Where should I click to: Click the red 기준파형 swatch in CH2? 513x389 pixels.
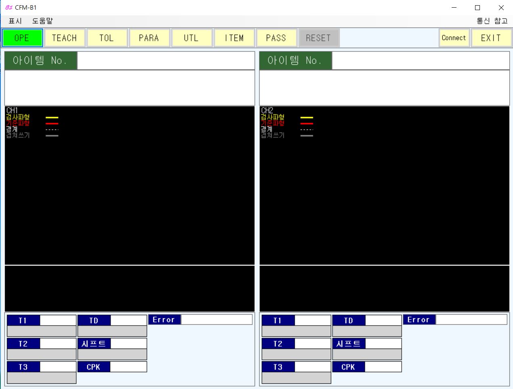[x=307, y=124]
